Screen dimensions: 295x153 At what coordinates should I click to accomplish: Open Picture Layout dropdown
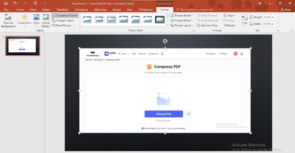[182, 25]
